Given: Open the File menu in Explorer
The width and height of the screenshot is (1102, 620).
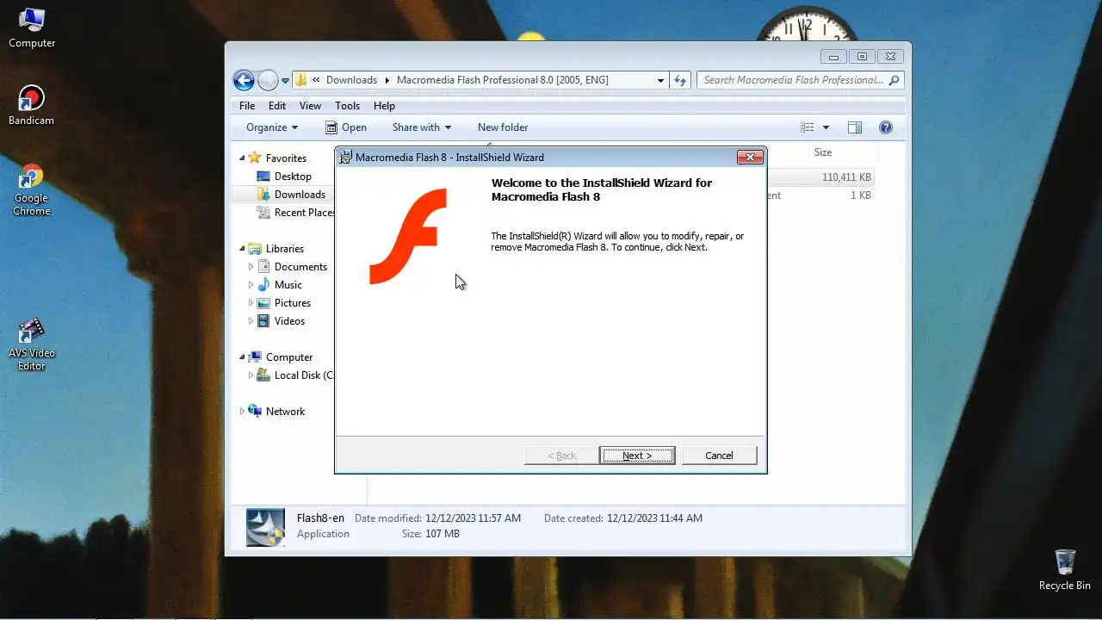Looking at the screenshot, I should (x=247, y=106).
